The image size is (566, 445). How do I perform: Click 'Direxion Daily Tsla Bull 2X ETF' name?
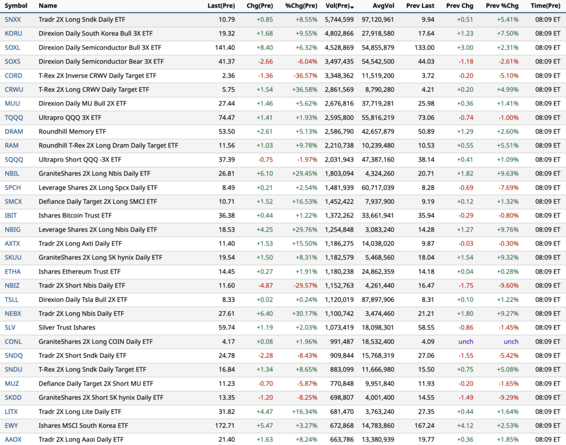click(x=83, y=300)
